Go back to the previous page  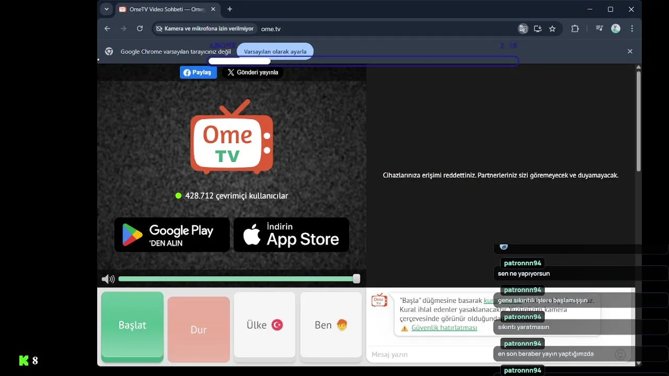click(107, 29)
